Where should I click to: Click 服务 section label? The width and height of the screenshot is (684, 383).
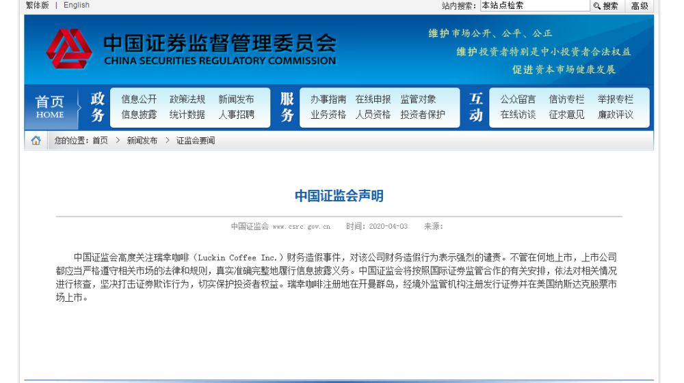(287, 107)
